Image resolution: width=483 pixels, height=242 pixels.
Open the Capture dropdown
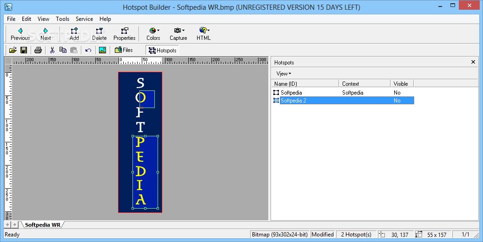click(x=179, y=34)
